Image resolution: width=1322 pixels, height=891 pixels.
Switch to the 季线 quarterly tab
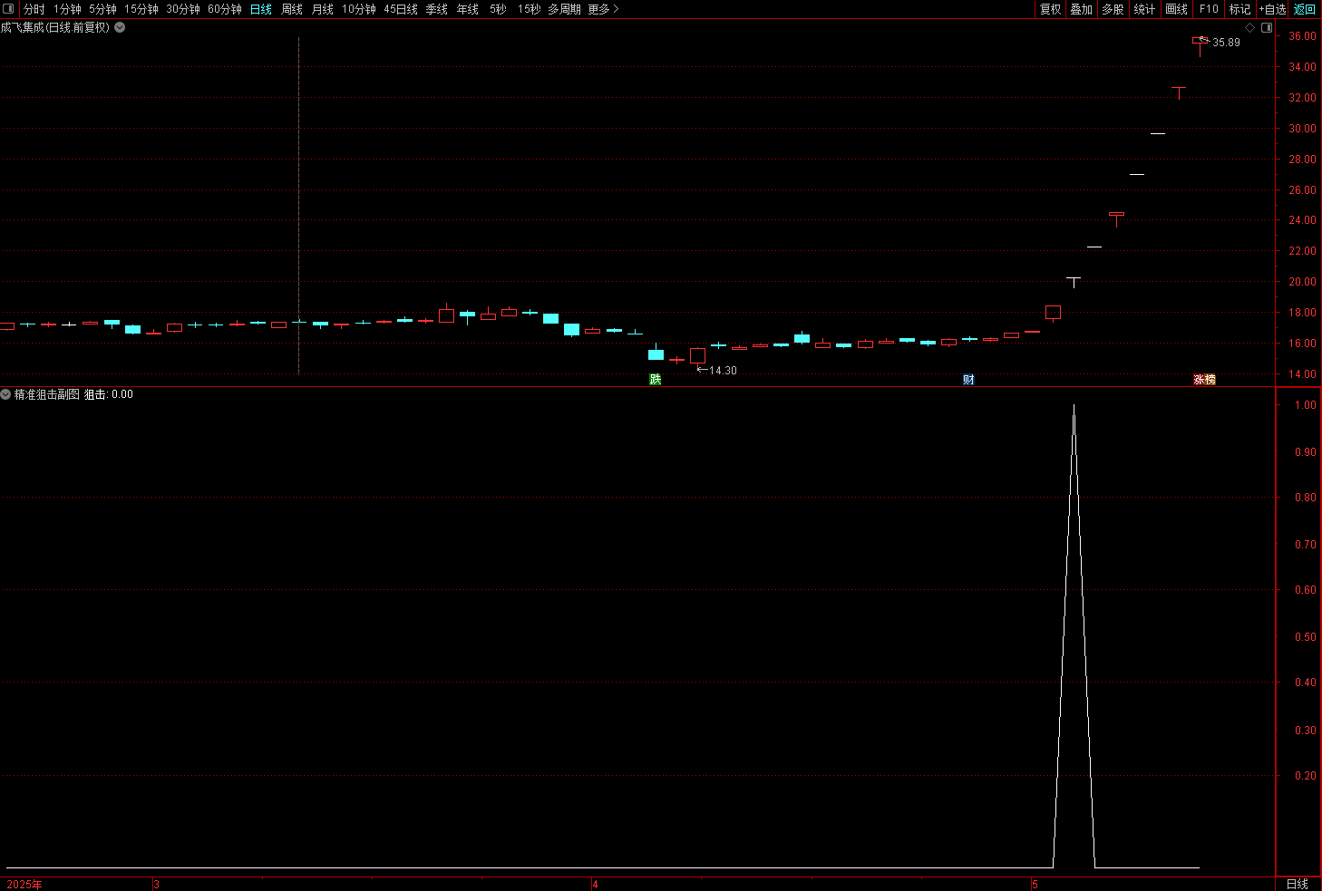click(x=437, y=9)
